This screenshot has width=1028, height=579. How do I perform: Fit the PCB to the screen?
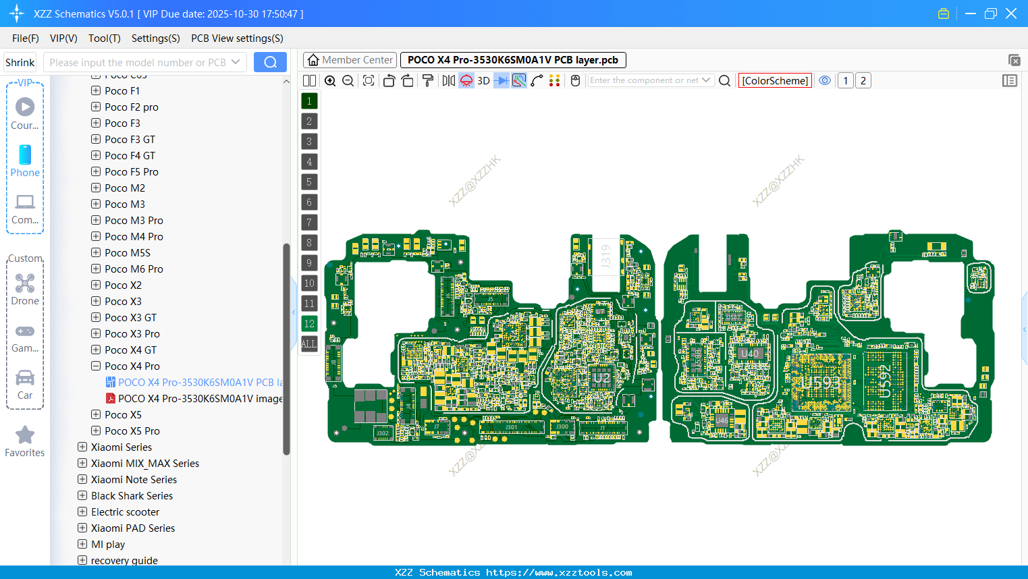pyautogui.click(x=369, y=80)
